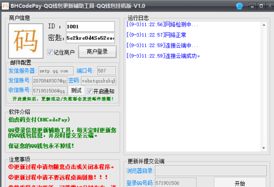
Task: Focus the 密匙 key input field
Action: [x=90, y=38]
